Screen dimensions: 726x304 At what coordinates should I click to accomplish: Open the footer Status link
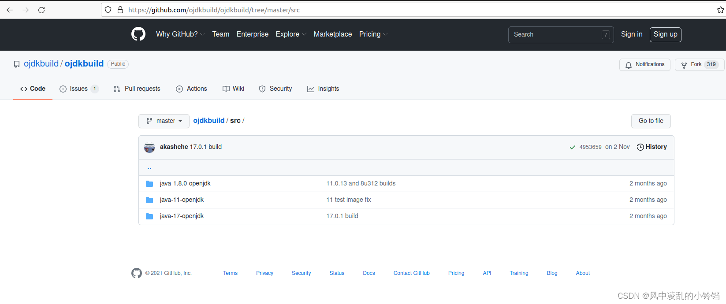tap(337, 273)
